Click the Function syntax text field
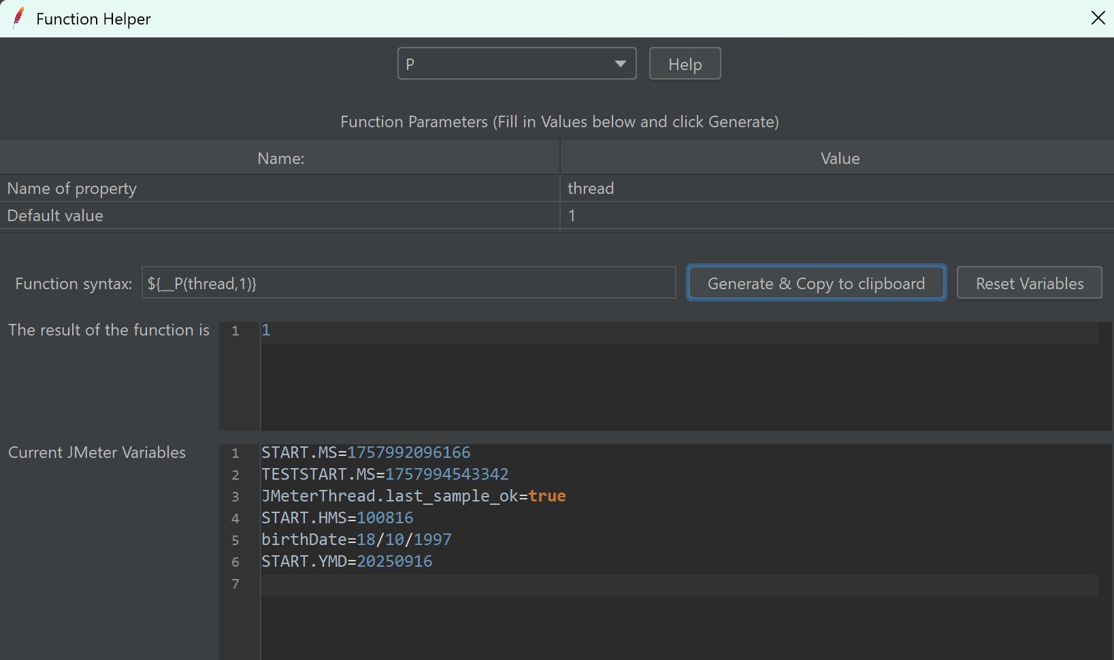This screenshot has width=1114, height=660. click(408, 283)
